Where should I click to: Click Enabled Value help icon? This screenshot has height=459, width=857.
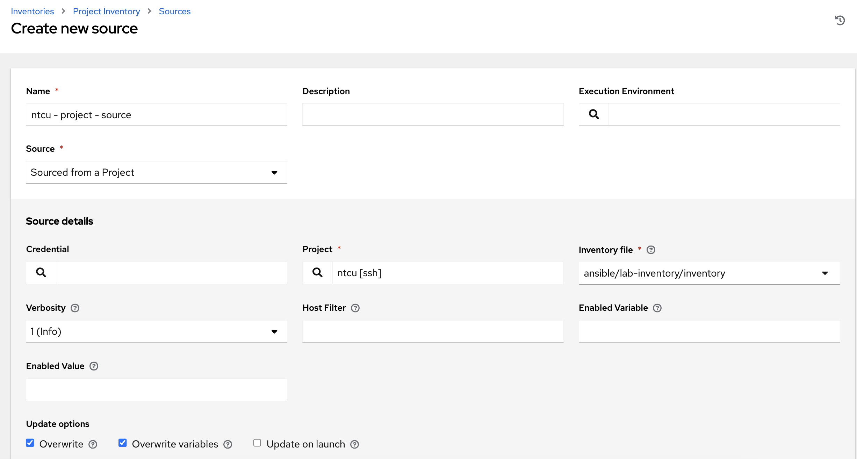coord(94,366)
